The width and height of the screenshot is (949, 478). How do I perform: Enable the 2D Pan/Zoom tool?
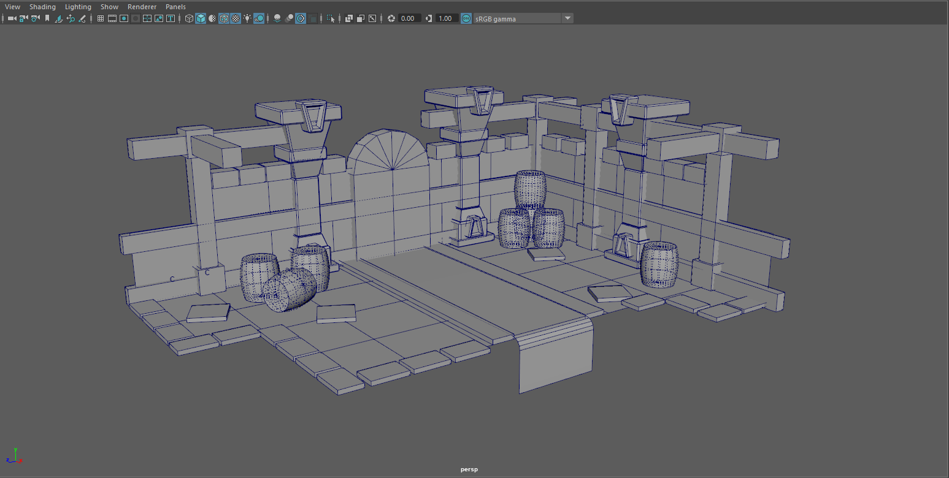click(x=71, y=18)
